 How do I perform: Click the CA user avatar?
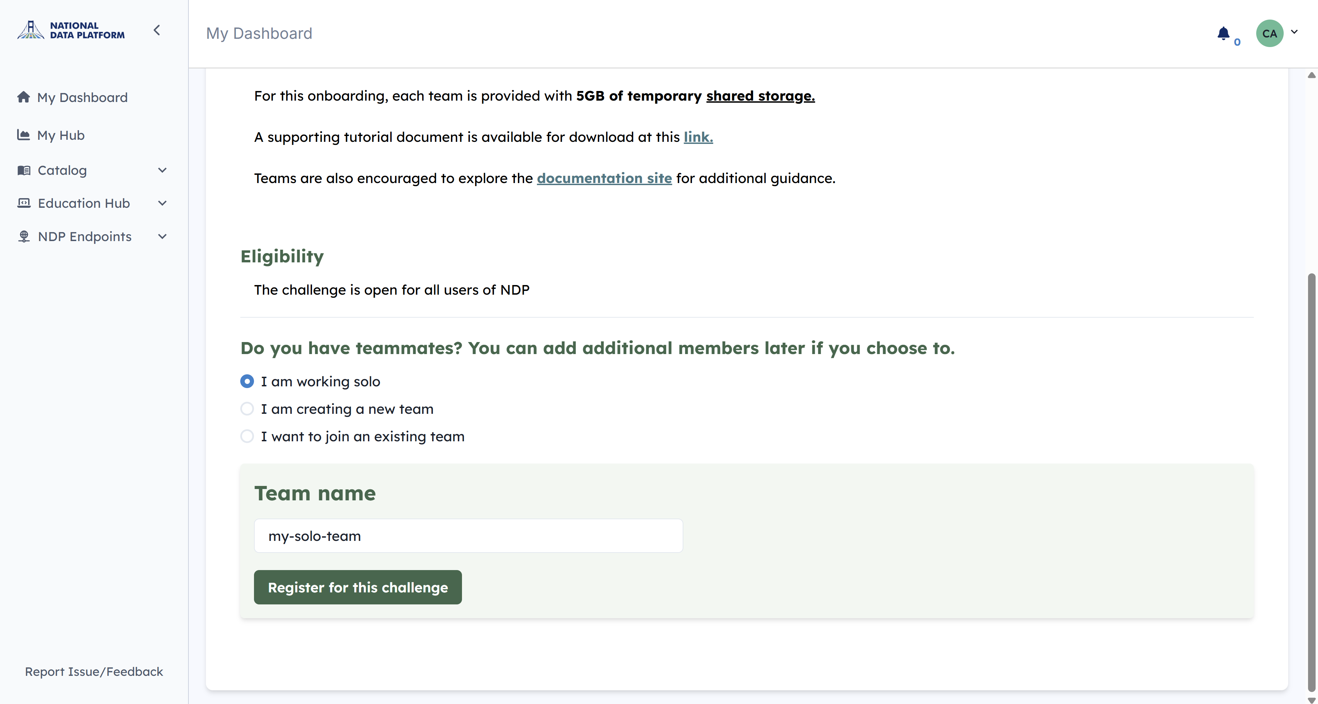1269,34
